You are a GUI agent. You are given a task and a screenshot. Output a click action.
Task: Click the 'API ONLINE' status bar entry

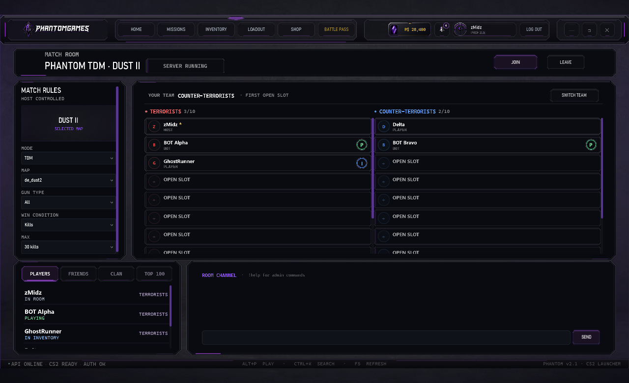(x=26, y=364)
